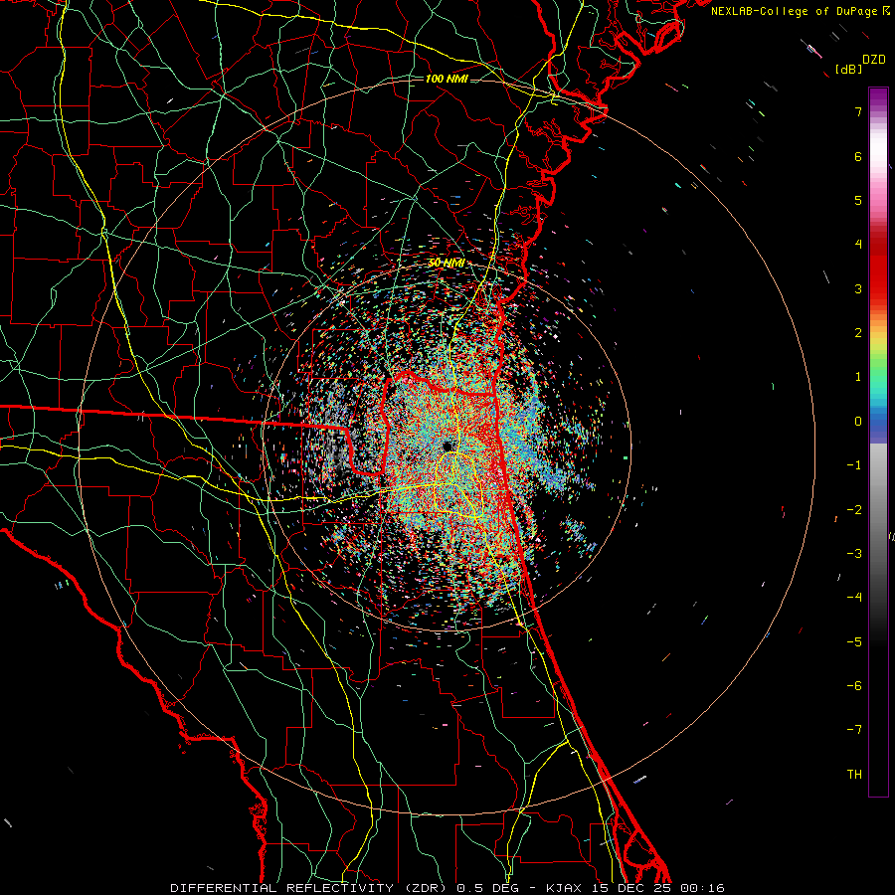Click the TH threshold label
This screenshot has width=895, height=895.
point(854,775)
